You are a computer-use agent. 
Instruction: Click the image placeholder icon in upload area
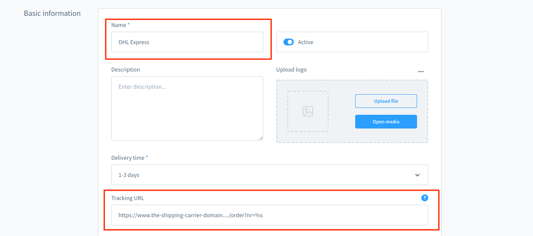pos(308,111)
